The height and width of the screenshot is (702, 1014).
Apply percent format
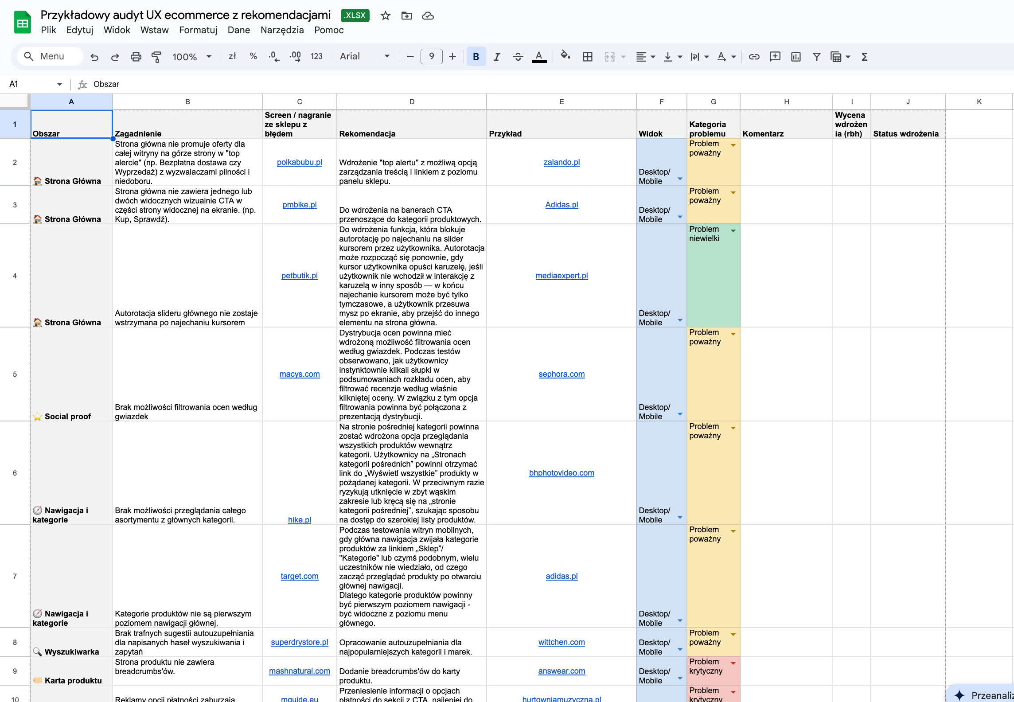tap(253, 56)
